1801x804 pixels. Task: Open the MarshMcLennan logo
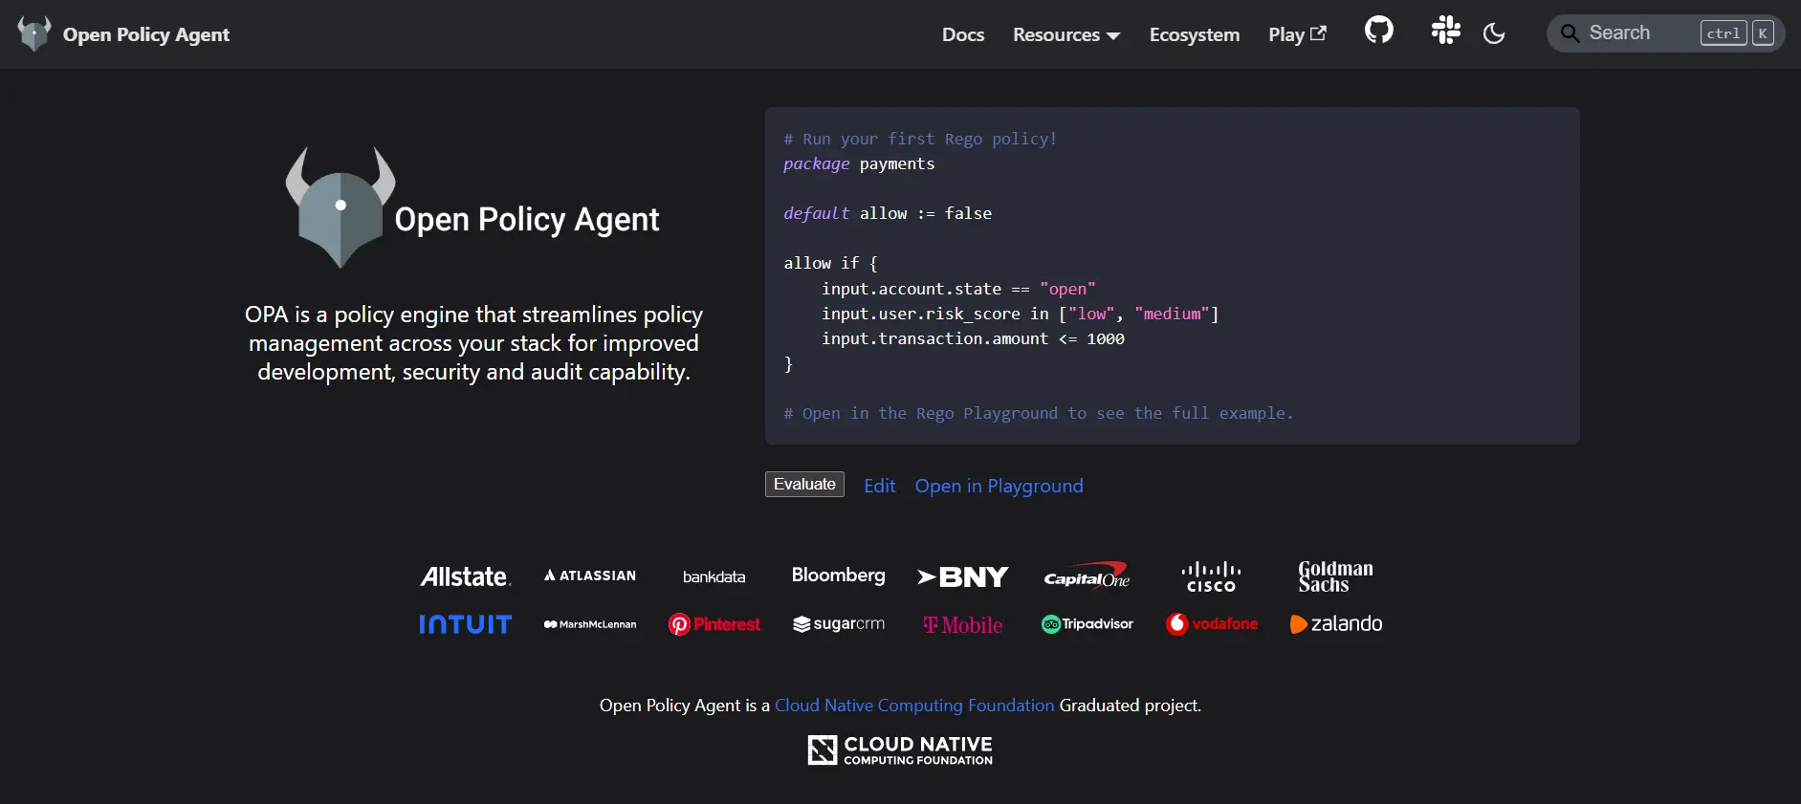point(590,624)
